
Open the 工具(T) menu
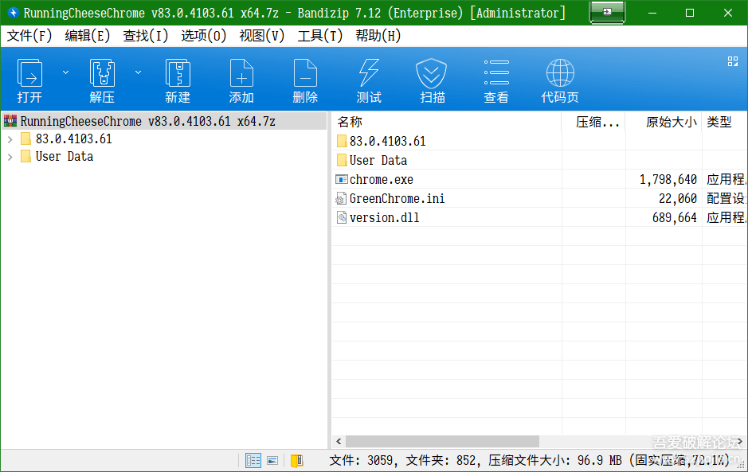[x=320, y=36]
